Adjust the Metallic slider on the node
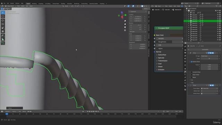The image size is (222, 125). (x=170, y=39)
